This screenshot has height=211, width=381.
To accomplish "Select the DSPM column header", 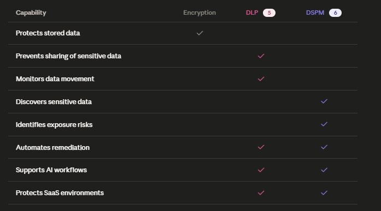I will pos(315,13).
